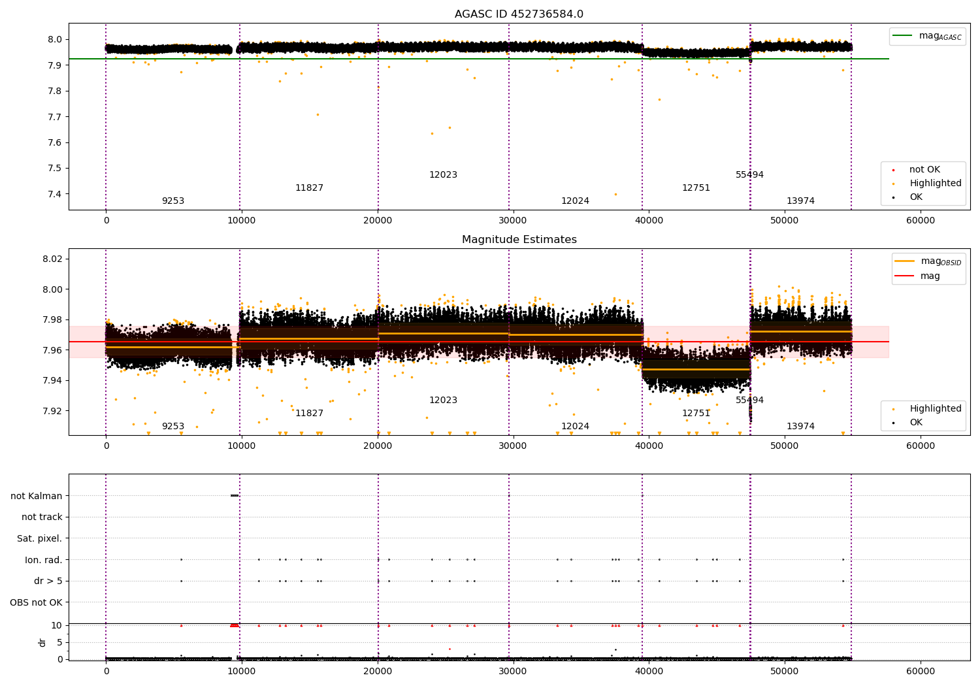This screenshot has width=980, height=686.
Task: Click OBSID label 55494 in Magnitude Estimates plot
Action: point(749,400)
